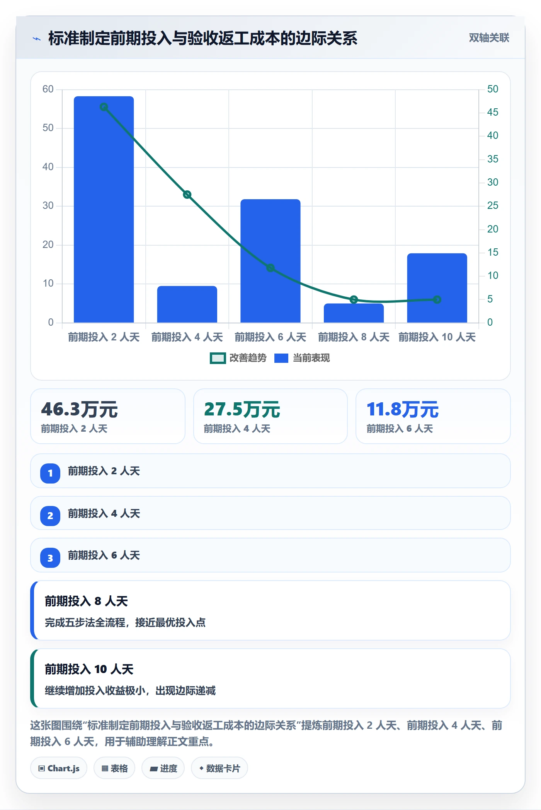
Task: Click the x-axis label 前期投入 10 人天
Action: [x=437, y=337]
